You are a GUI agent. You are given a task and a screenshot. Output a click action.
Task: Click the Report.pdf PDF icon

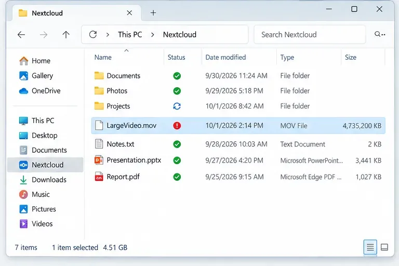(99, 177)
